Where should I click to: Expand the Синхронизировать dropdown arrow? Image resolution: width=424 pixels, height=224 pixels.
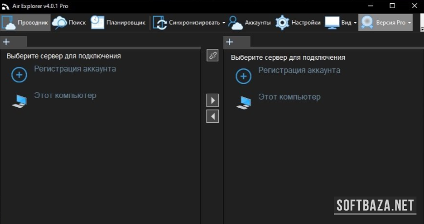(x=224, y=23)
